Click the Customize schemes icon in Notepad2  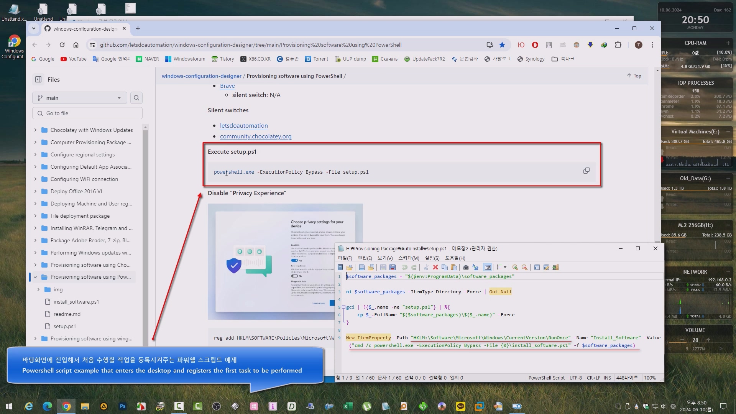[x=546, y=267]
